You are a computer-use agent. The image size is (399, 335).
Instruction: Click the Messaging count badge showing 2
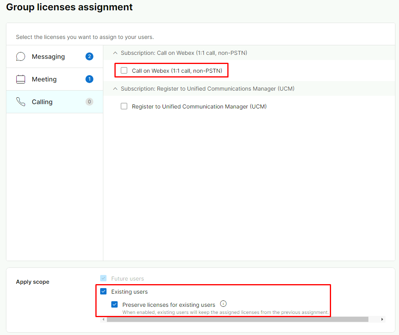tap(89, 56)
